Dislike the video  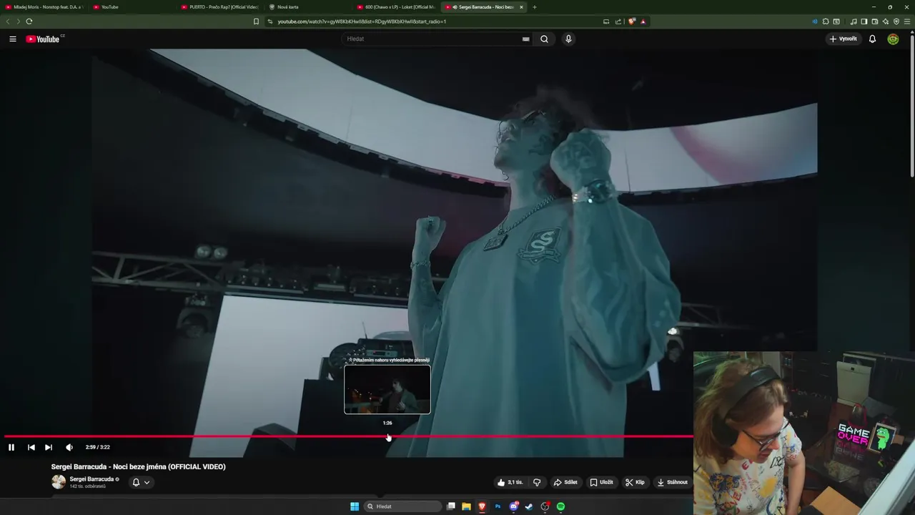[x=537, y=482]
